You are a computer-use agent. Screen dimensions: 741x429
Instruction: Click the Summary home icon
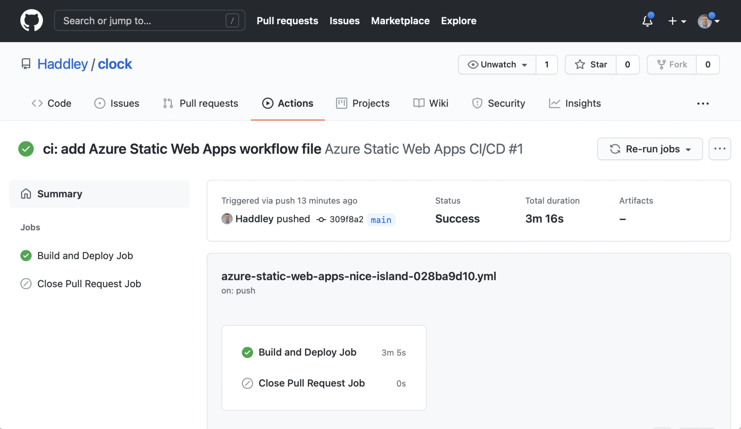(x=26, y=194)
